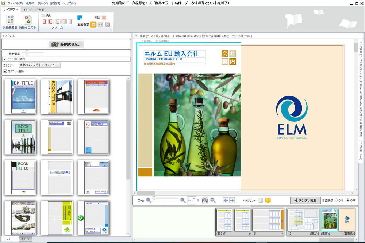This screenshot has width=365, height=243.
Task: Click the zoom in magnifier beside 54
Action: (182, 200)
